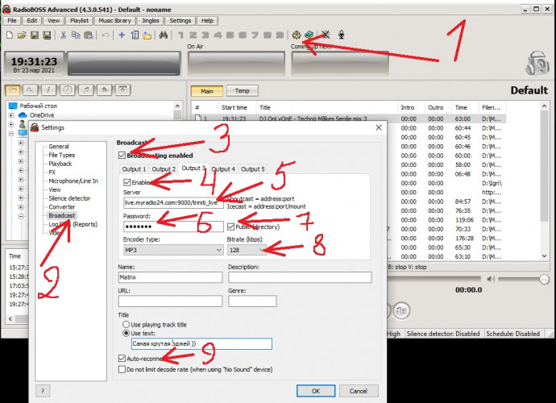Expand the OneDrive tree node

point(10,115)
